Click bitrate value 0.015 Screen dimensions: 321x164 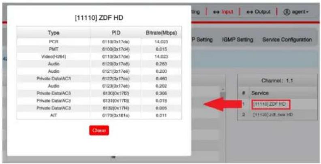(x=161, y=49)
